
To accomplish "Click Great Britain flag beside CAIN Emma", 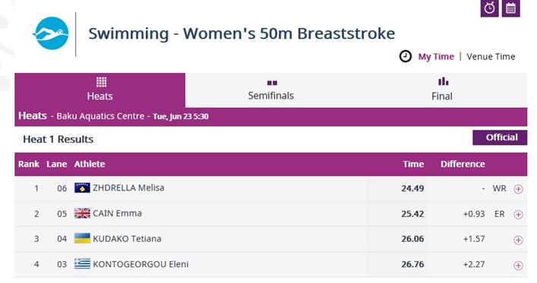I will tap(82, 213).
